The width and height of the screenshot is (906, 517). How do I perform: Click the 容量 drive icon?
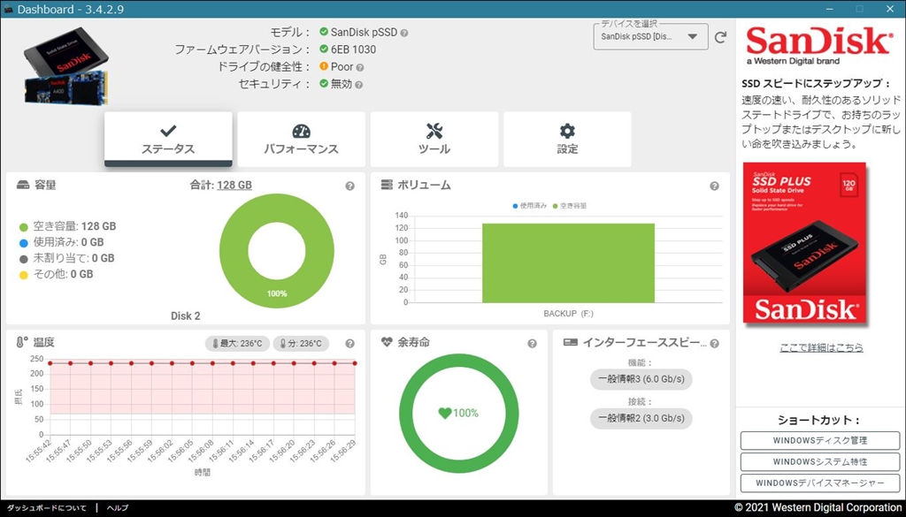[23, 186]
